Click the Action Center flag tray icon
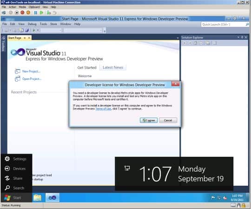The height and width of the screenshot is (209, 251). (x=213, y=198)
